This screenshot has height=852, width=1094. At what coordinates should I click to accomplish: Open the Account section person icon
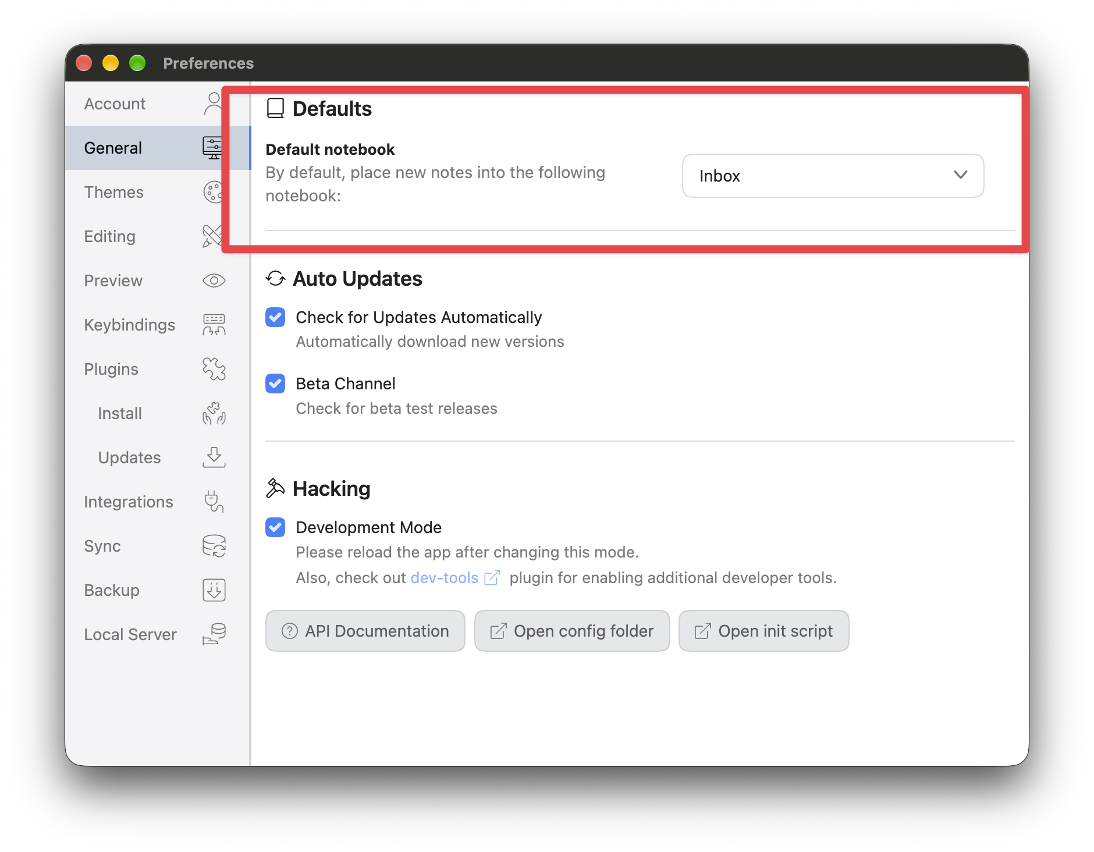coord(214,104)
